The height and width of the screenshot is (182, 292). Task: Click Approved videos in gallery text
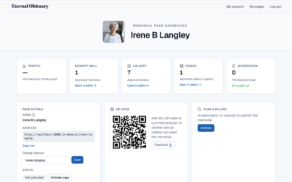[x=196, y=79]
